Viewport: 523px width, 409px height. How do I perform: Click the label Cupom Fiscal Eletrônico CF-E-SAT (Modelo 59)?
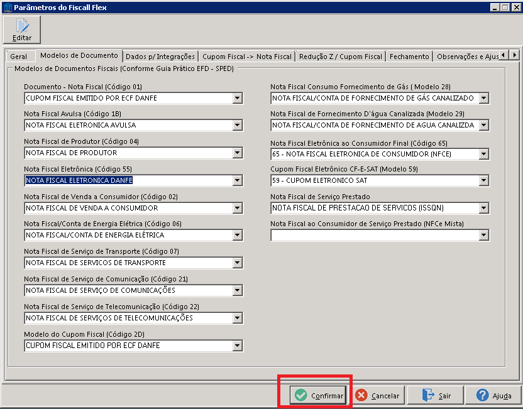(x=344, y=169)
